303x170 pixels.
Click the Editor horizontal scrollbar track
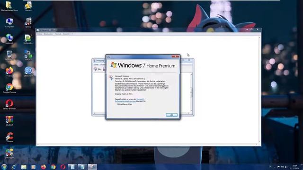[x=147, y=144]
